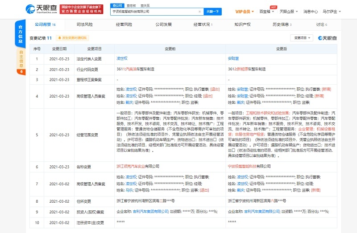Click 宁波极氪智能科技有限公司 name in row 6
The image size is (357, 233).
point(249,166)
